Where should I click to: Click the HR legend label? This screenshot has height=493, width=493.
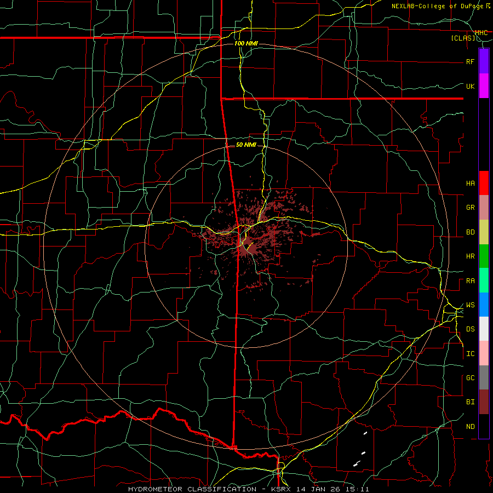(x=471, y=256)
